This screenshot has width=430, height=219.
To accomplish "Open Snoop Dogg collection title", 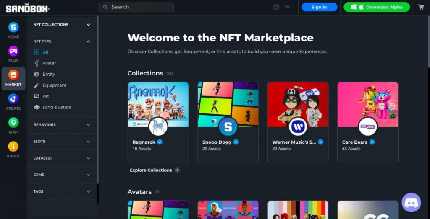I will tap(217, 142).
